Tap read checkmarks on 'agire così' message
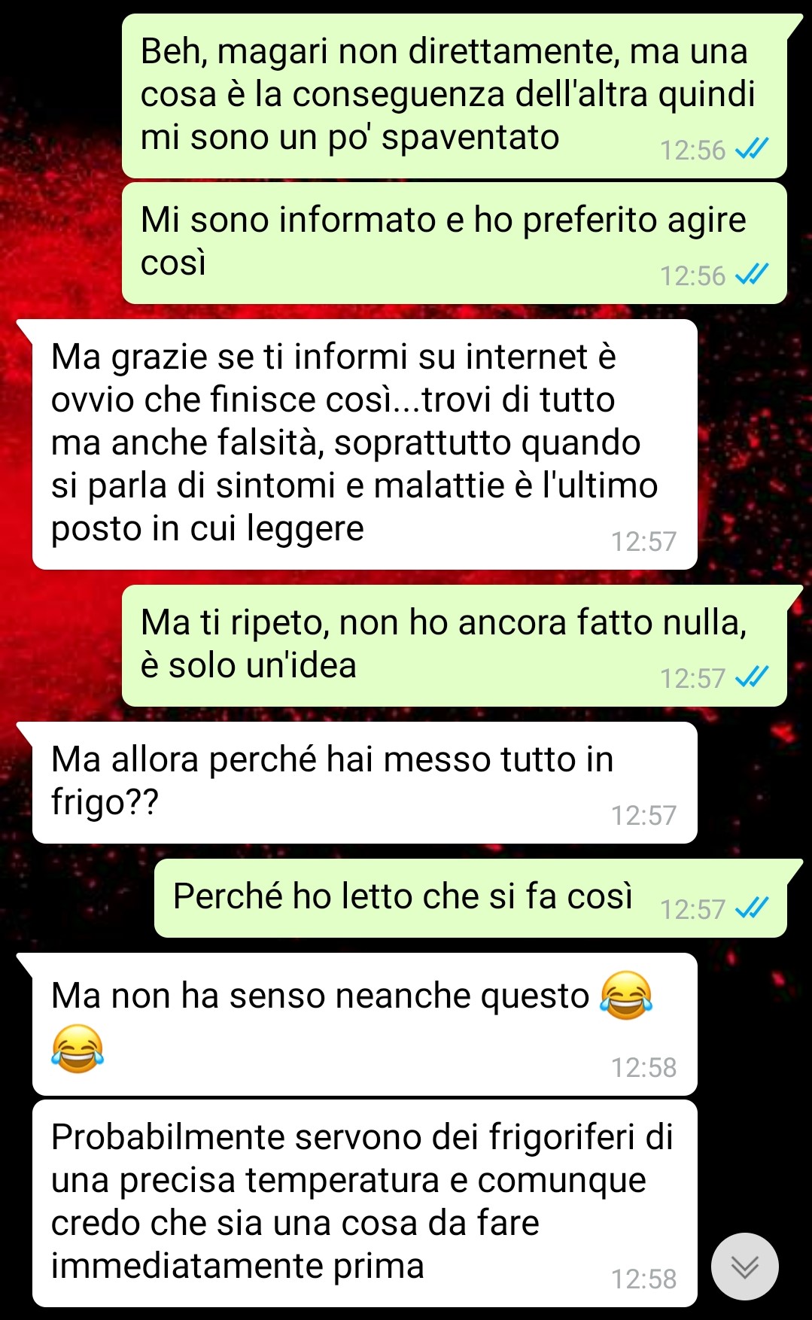The image size is (812, 1320). tap(752, 275)
